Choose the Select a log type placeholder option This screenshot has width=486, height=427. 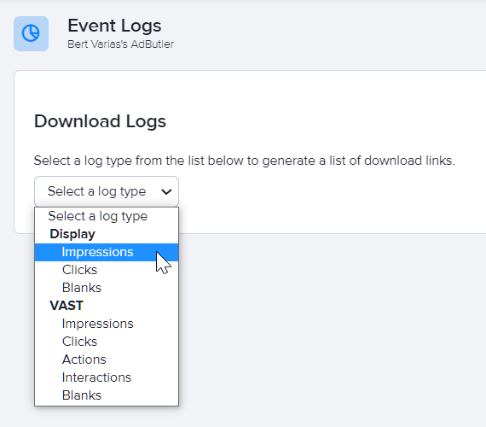pos(107,216)
